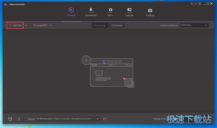This screenshot has width=217, height=128.
Task: Click the key registration icon
Action: [x=196, y=4]
